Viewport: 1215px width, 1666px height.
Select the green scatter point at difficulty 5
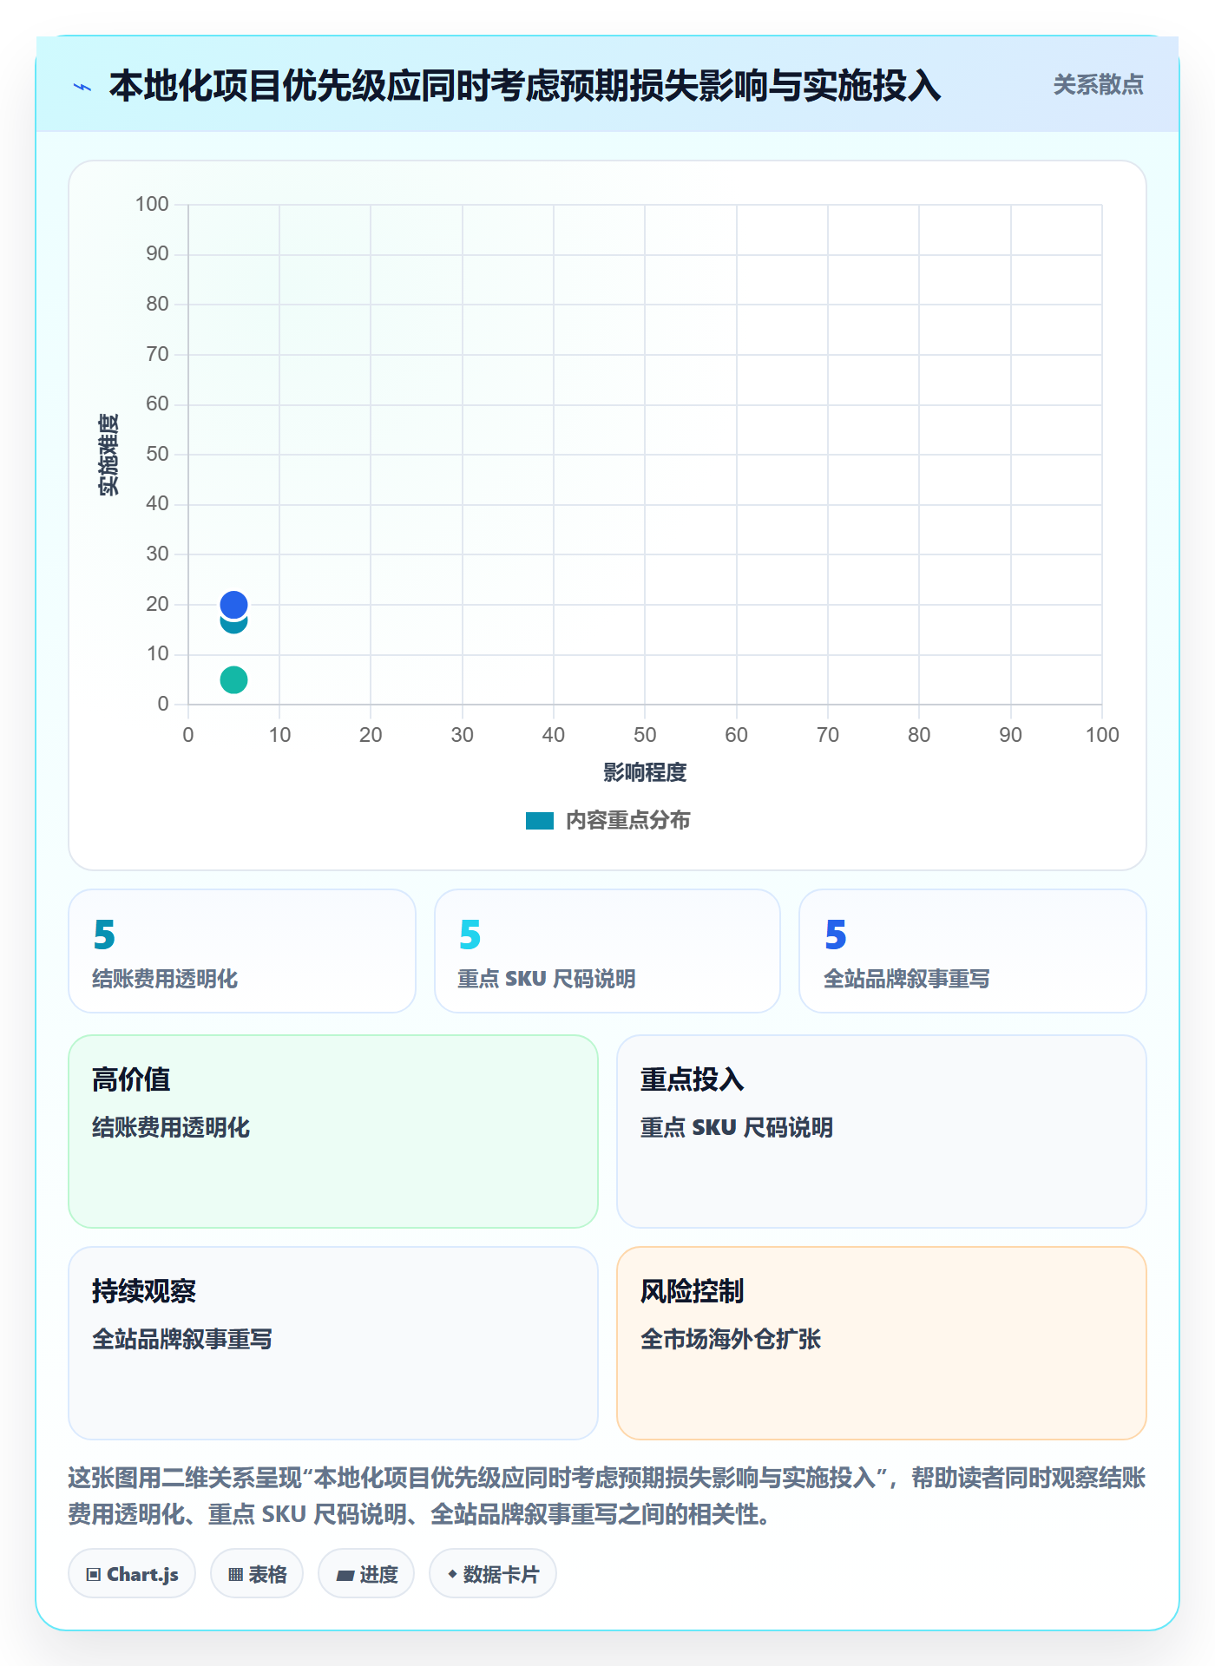pos(233,679)
